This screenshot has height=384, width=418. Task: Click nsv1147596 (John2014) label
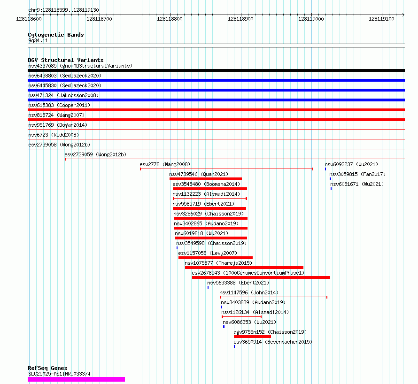click(x=249, y=292)
